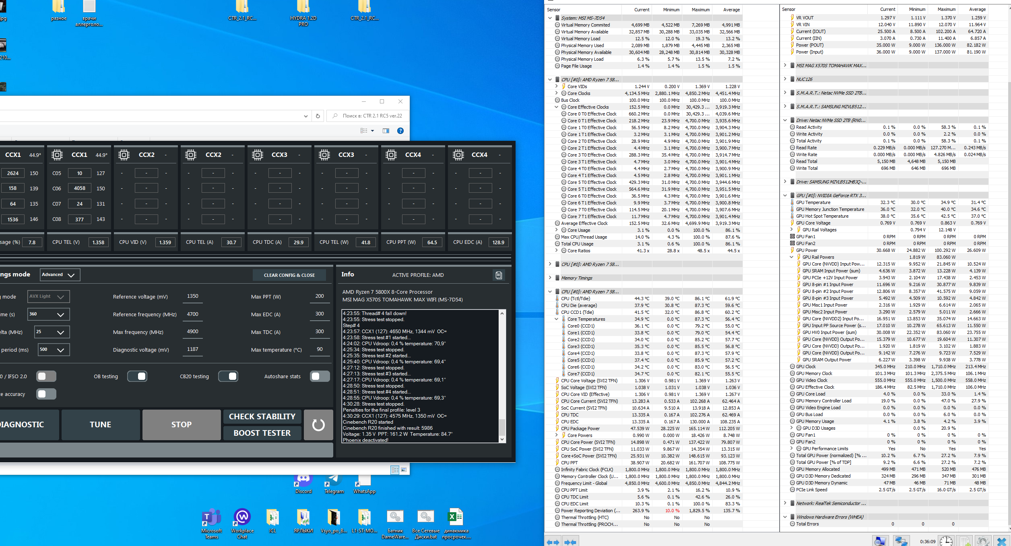Screen dimensions: 1011x546
Task: Click CLEAR CONFIG & CLOSE button
Action: click(x=289, y=275)
